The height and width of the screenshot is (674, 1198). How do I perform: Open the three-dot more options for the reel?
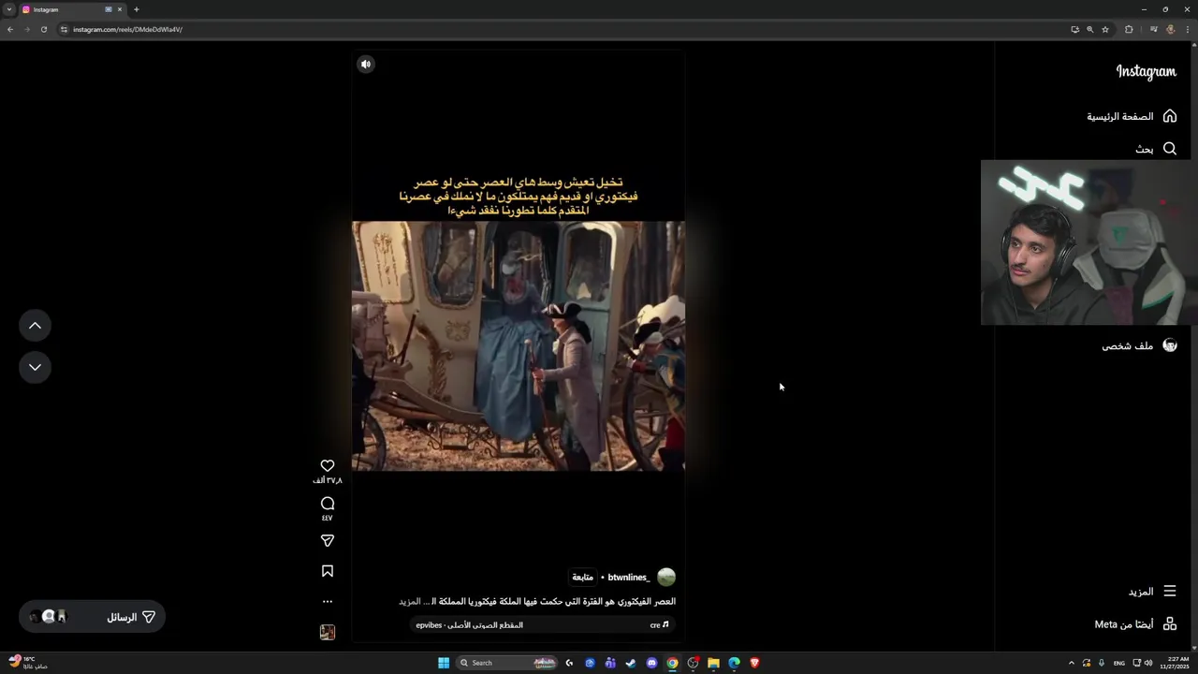pos(328,602)
